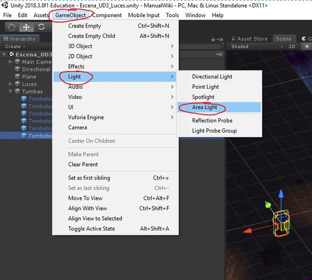Expand the 2D Object submenu
Viewport: 312px width, 280px height.
click(x=115, y=56)
